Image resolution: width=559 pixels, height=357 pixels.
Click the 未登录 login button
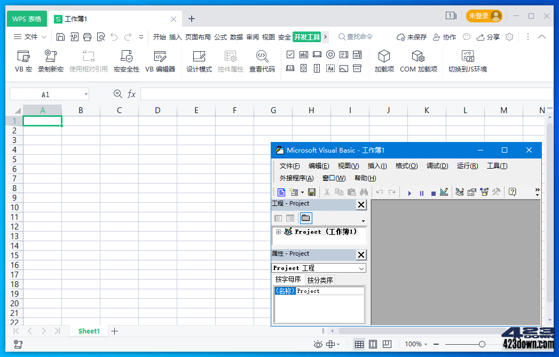point(483,15)
